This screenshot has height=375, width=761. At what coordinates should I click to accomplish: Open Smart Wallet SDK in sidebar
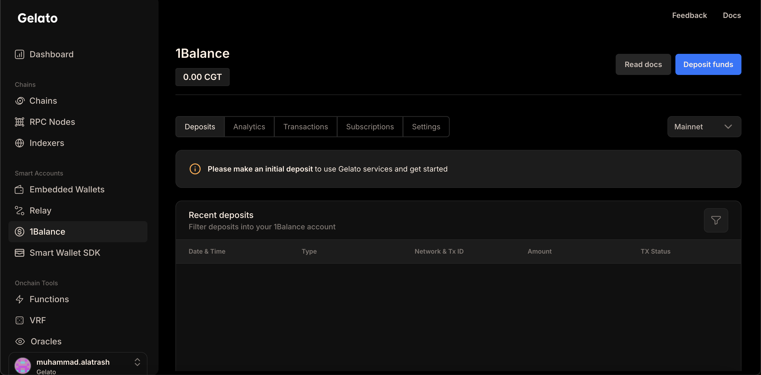[x=78, y=253]
